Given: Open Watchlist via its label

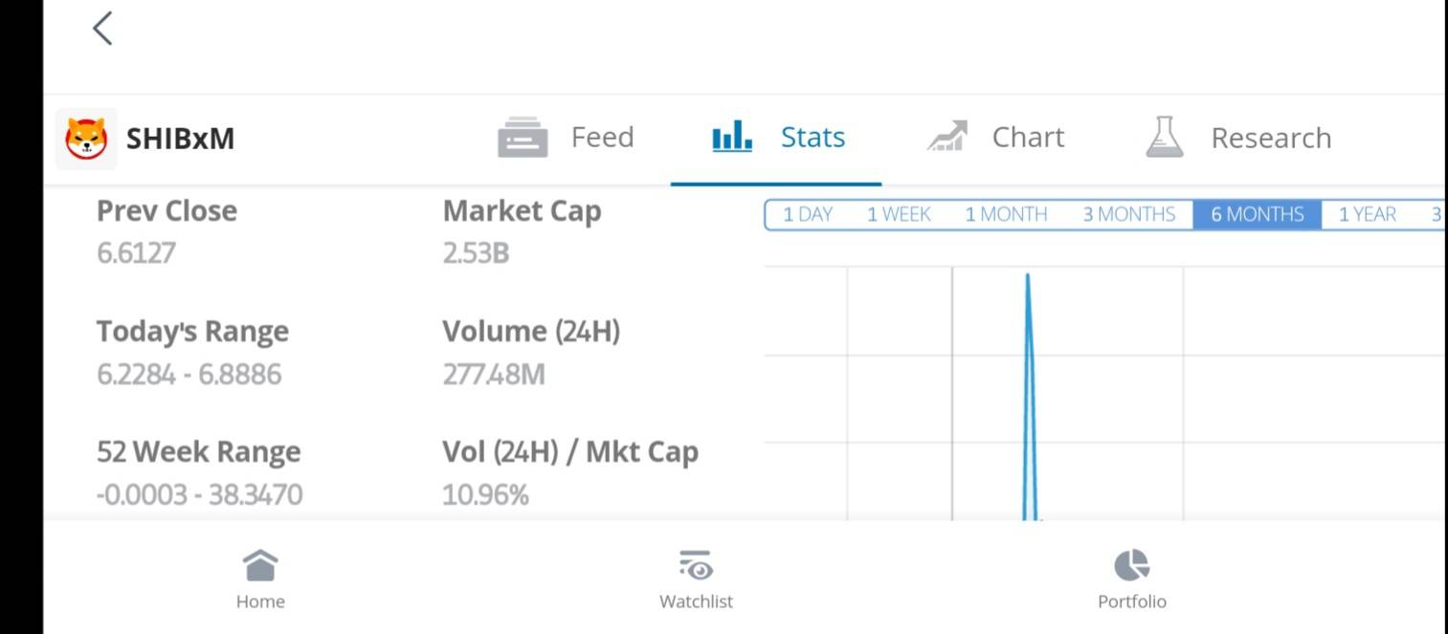Looking at the screenshot, I should coord(696,601).
